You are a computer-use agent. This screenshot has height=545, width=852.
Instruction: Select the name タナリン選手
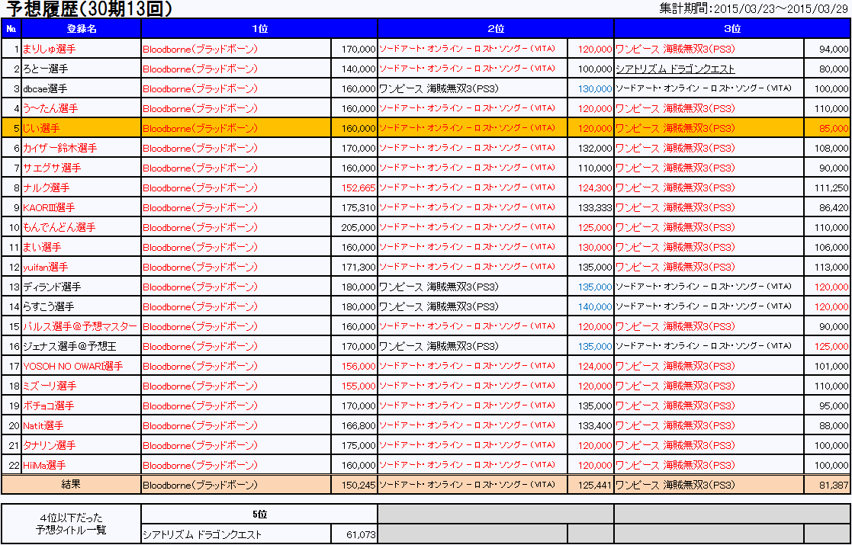(x=50, y=446)
